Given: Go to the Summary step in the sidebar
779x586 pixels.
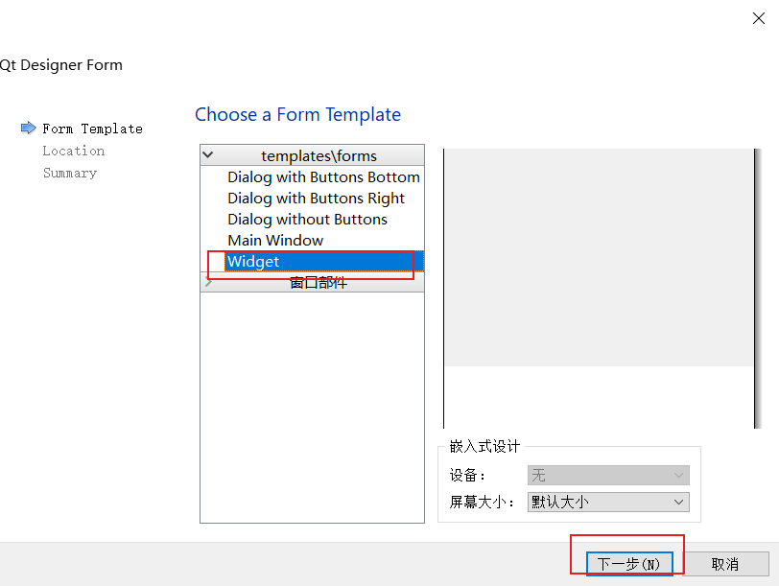Looking at the screenshot, I should click(x=69, y=173).
